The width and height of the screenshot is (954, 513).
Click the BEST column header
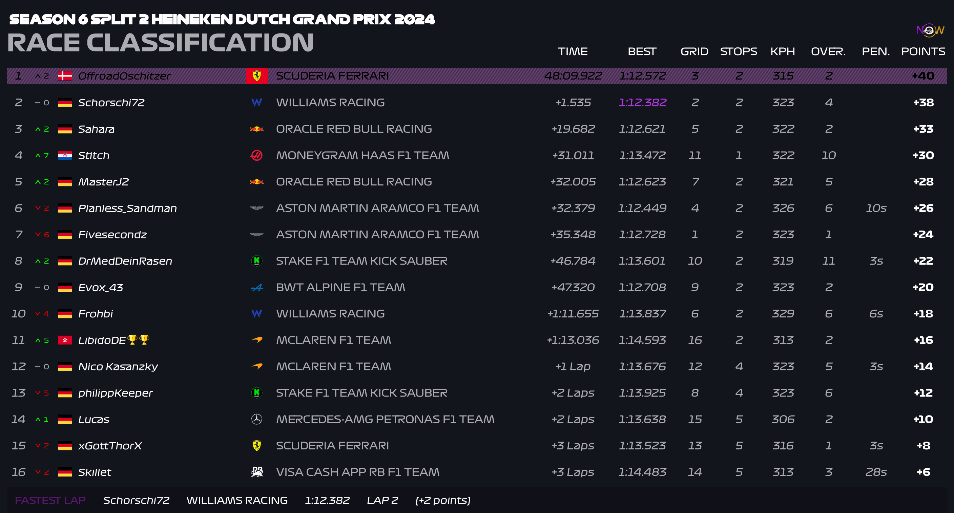pos(642,51)
